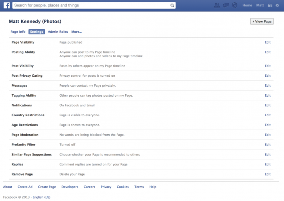Click the Tagging Ability row label
Screen dimensions: 284x201
pos(24,96)
